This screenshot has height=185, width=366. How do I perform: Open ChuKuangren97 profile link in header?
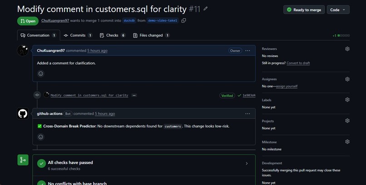[55, 20]
